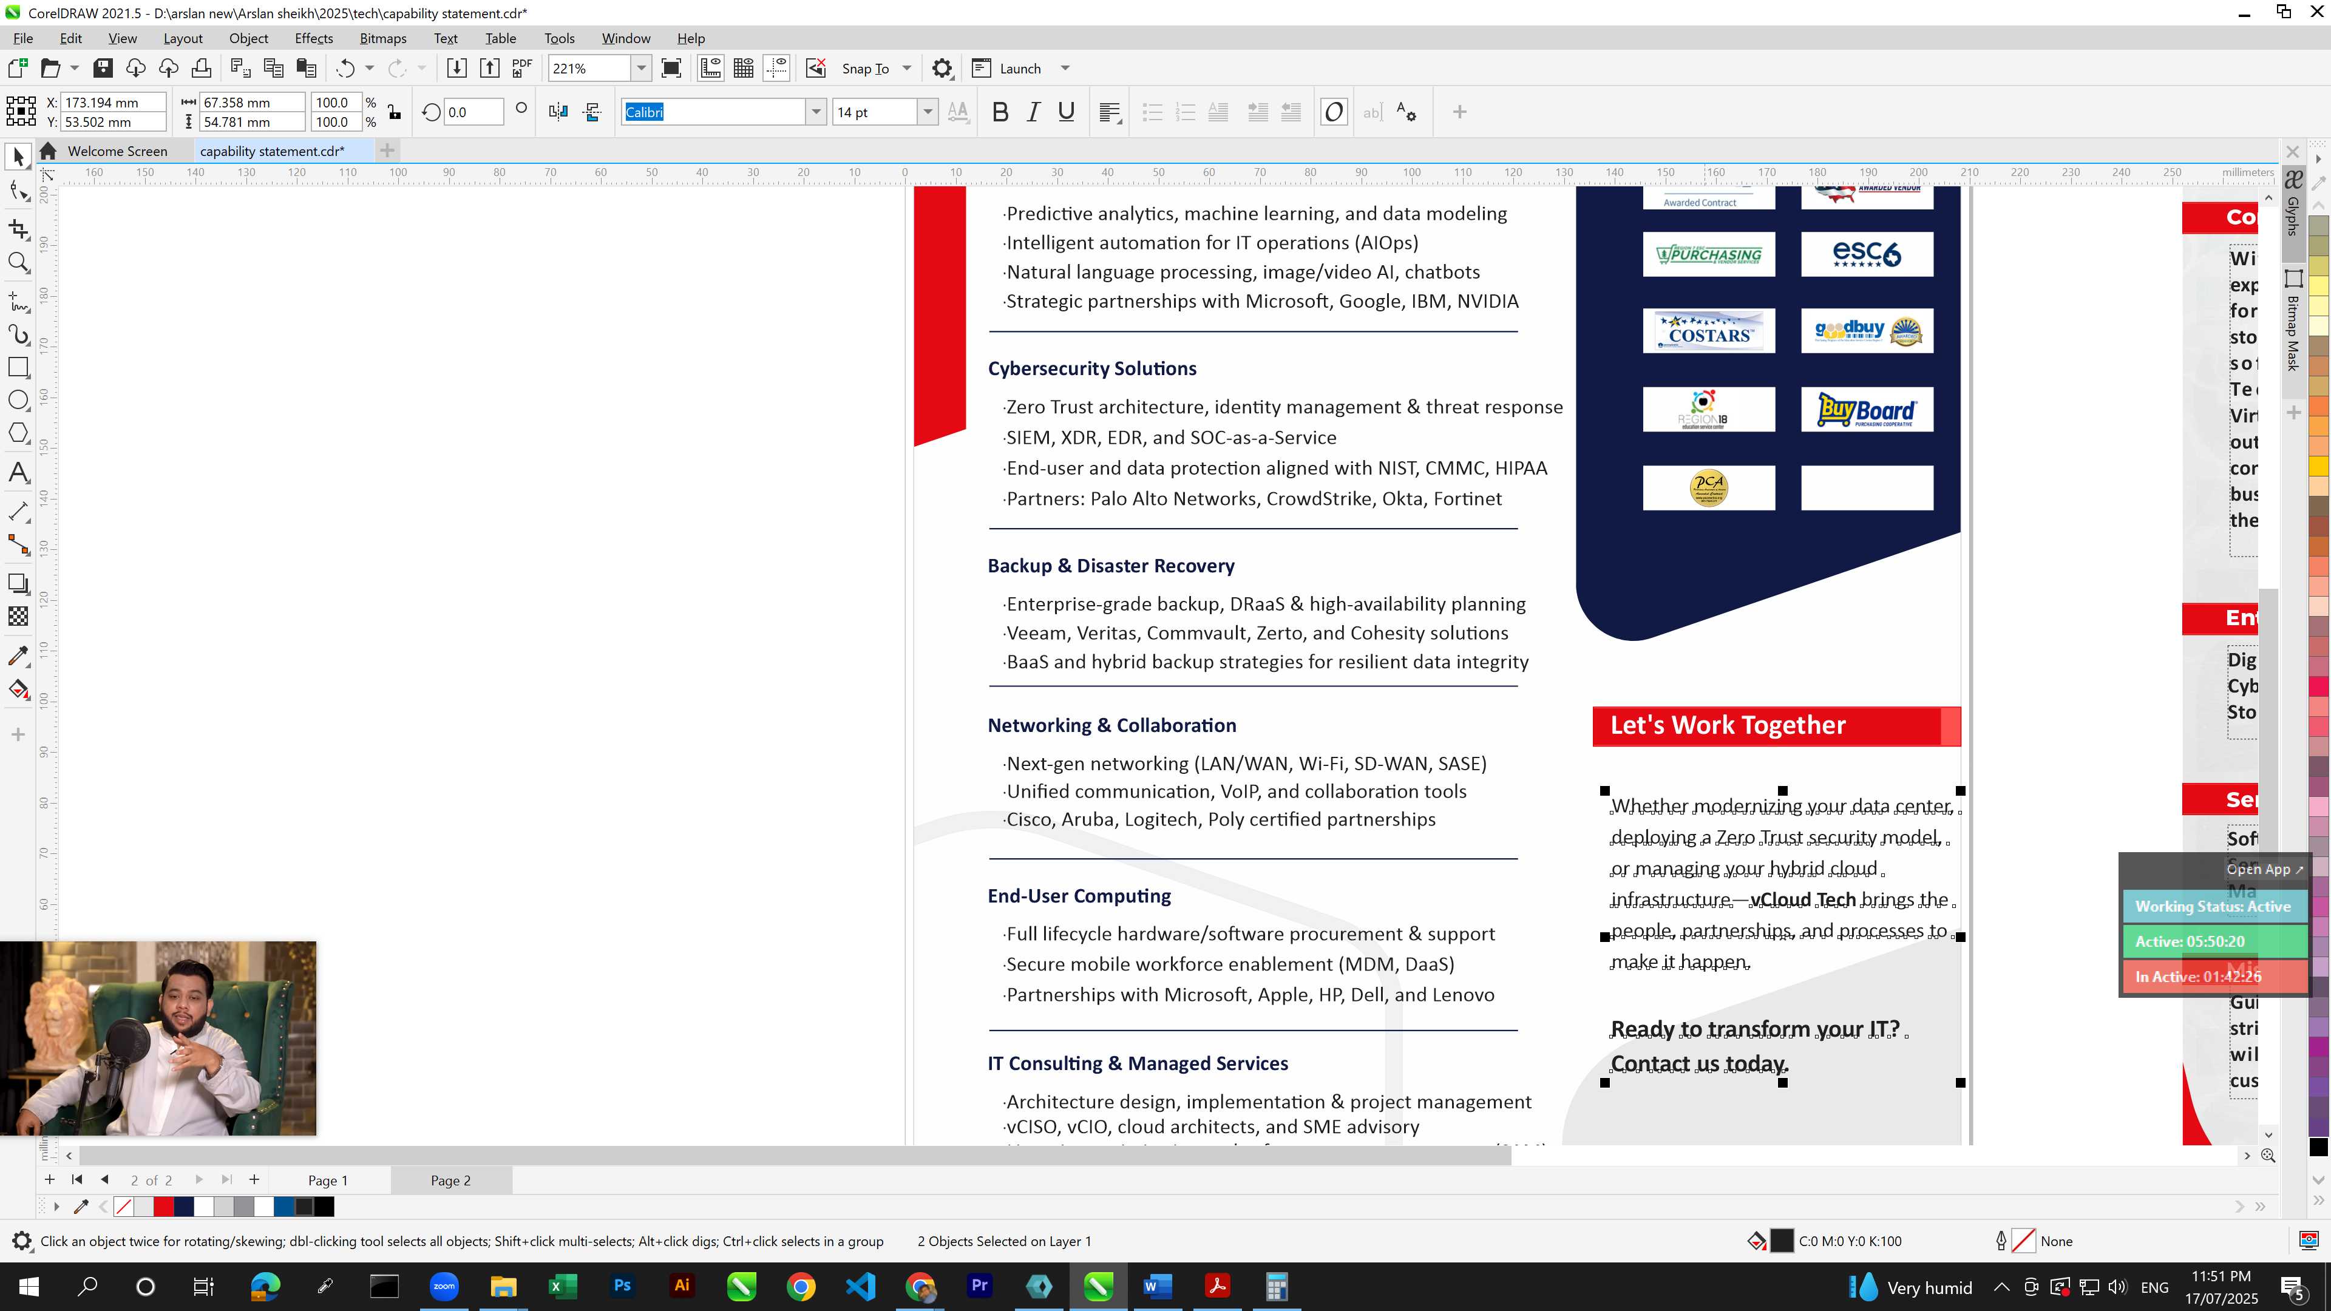Click the X position field
The width and height of the screenshot is (2331, 1311).
coord(113,102)
